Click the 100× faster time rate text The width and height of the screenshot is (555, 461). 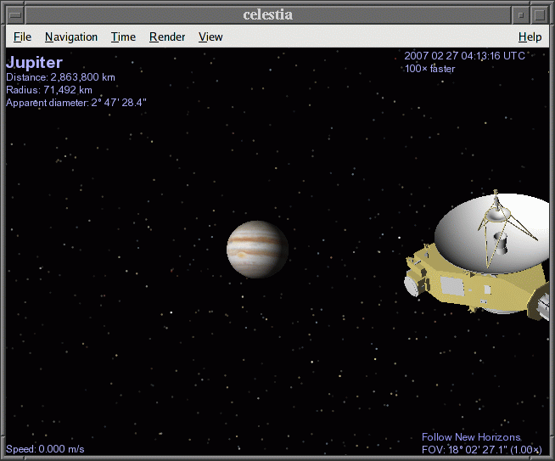(429, 69)
